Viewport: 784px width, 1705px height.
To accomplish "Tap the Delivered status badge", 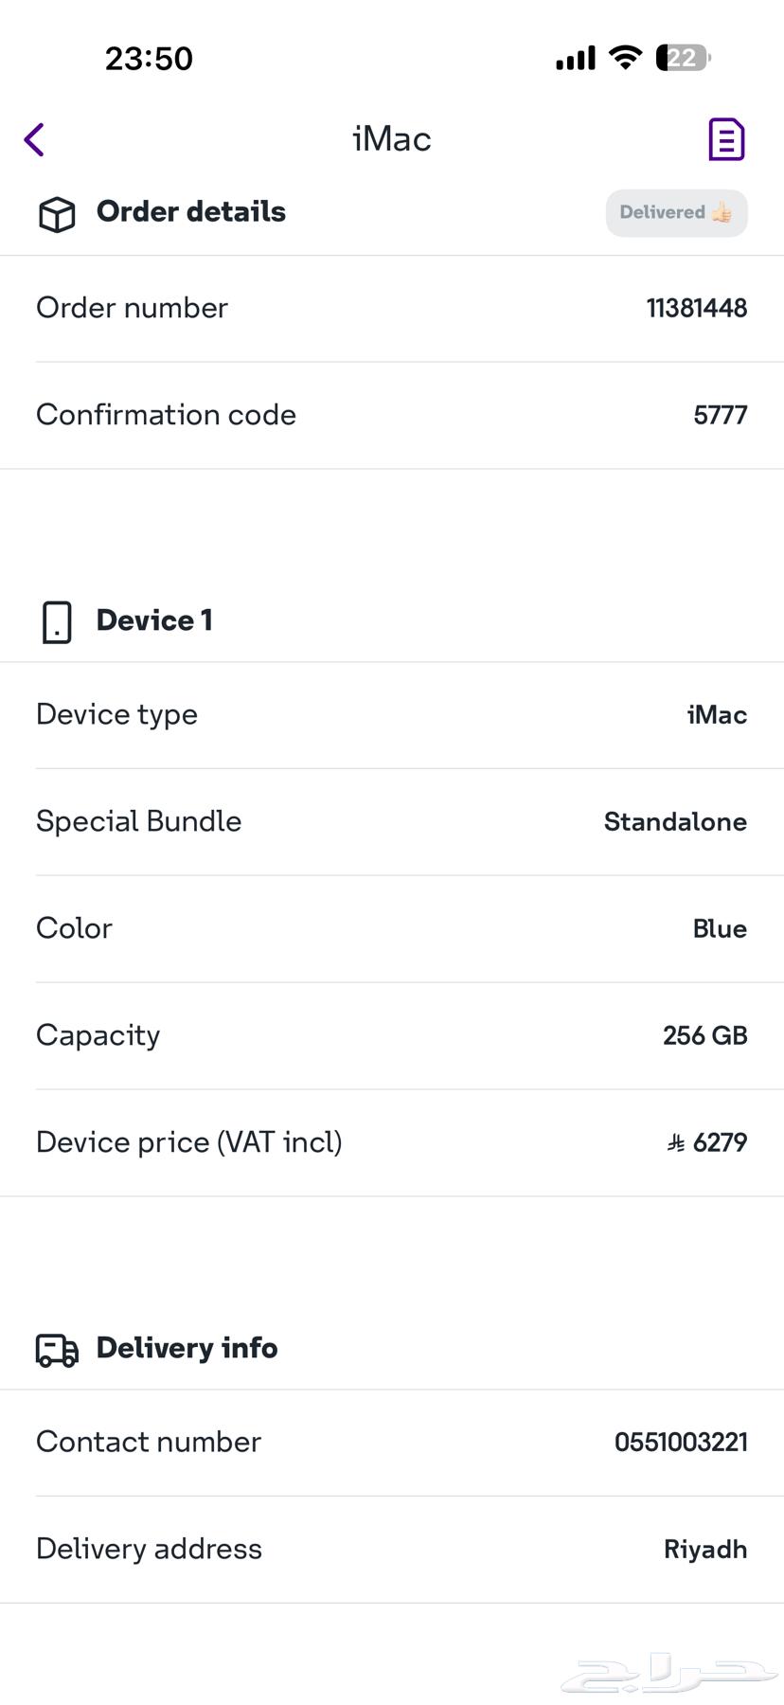I will click(x=676, y=212).
